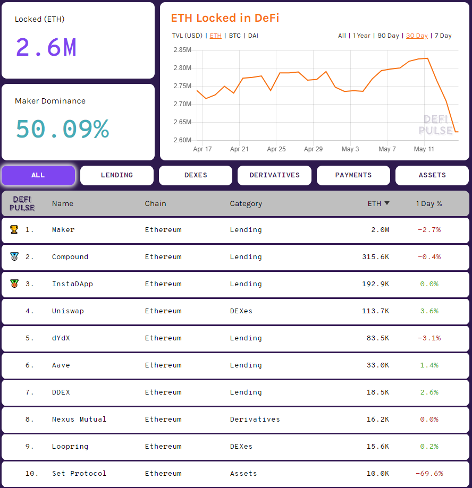
Task: Click the Derivatives category of Nexus Mutual
Action: pos(255,419)
